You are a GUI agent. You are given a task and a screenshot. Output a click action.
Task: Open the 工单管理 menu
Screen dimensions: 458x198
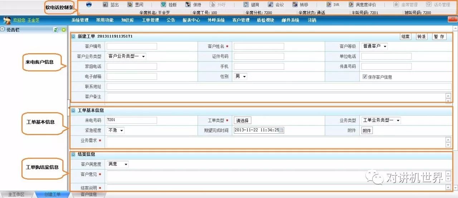click(x=150, y=20)
